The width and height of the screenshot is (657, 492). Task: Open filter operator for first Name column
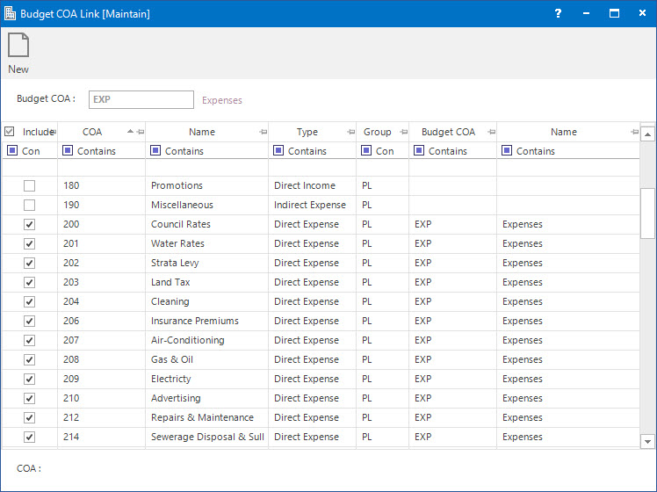tap(155, 151)
